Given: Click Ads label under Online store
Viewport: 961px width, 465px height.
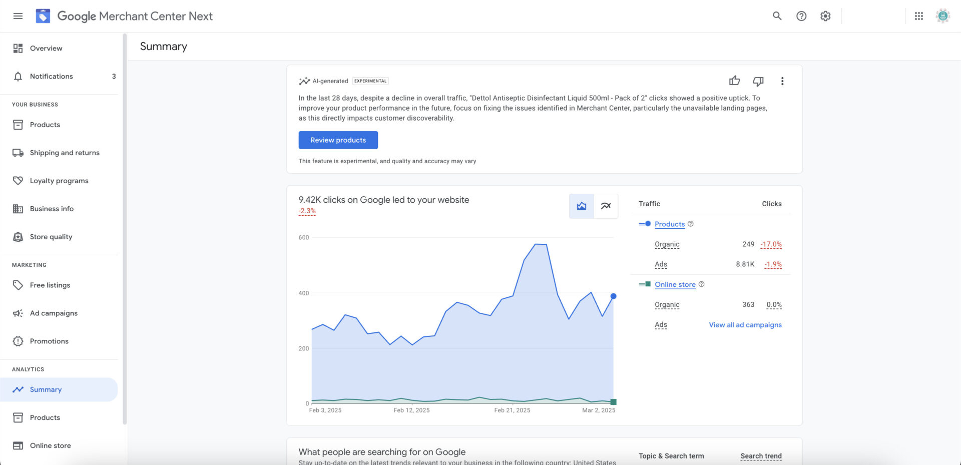Looking at the screenshot, I should [661, 325].
